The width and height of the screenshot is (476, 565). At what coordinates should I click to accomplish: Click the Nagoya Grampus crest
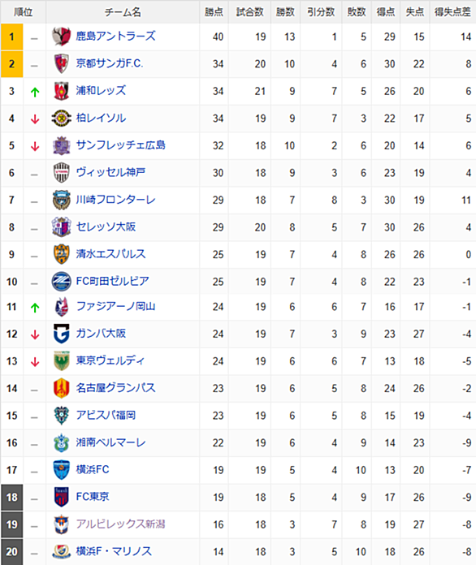click(x=61, y=388)
